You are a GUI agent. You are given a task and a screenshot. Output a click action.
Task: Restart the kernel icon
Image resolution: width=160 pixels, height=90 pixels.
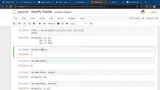(x=62, y=23)
